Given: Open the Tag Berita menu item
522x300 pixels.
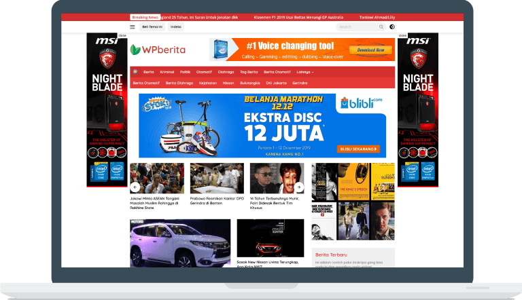Looking at the screenshot, I should (249, 72).
